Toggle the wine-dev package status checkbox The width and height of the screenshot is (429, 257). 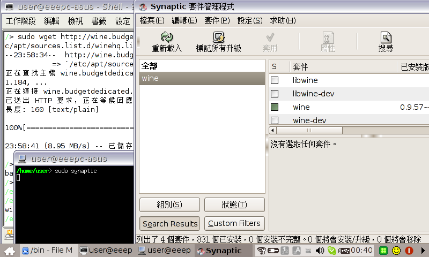(275, 120)
